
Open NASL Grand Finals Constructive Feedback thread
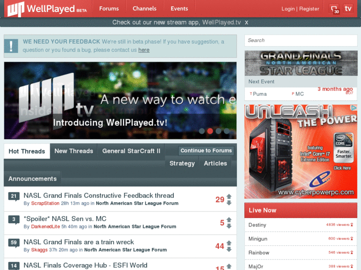click(x=99, y=196)
